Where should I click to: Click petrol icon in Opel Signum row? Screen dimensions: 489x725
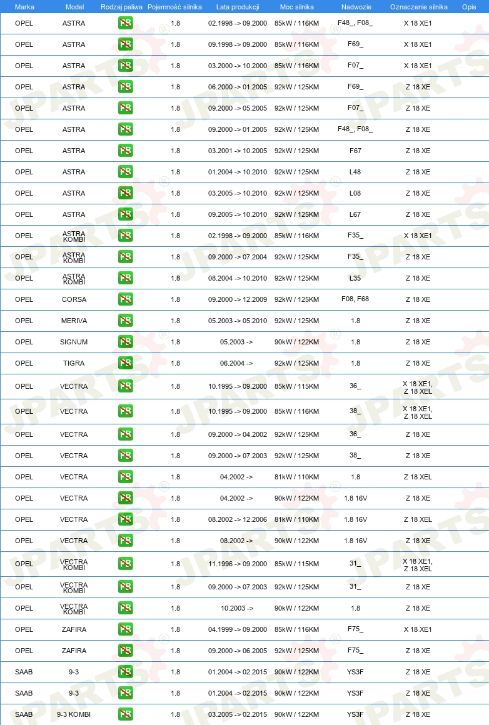pyautogui.click(x=125, y=342)
